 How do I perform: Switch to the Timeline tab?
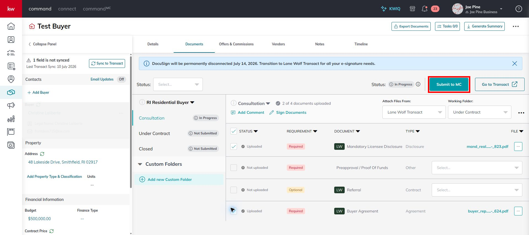tap(361, 44)
